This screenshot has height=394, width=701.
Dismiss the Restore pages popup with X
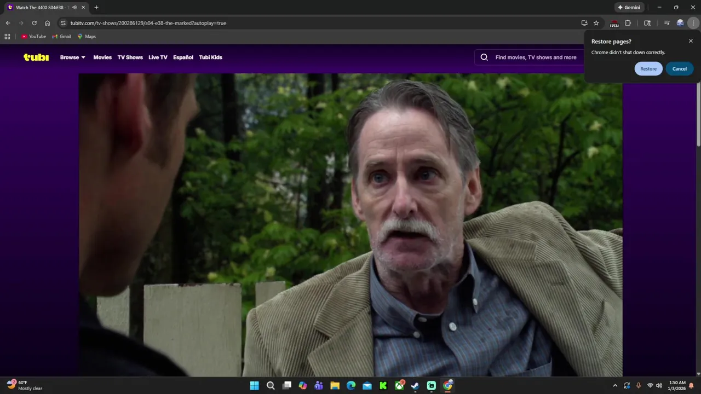691,41
